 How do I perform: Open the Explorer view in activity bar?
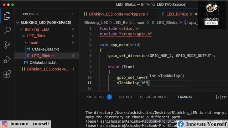7,16
